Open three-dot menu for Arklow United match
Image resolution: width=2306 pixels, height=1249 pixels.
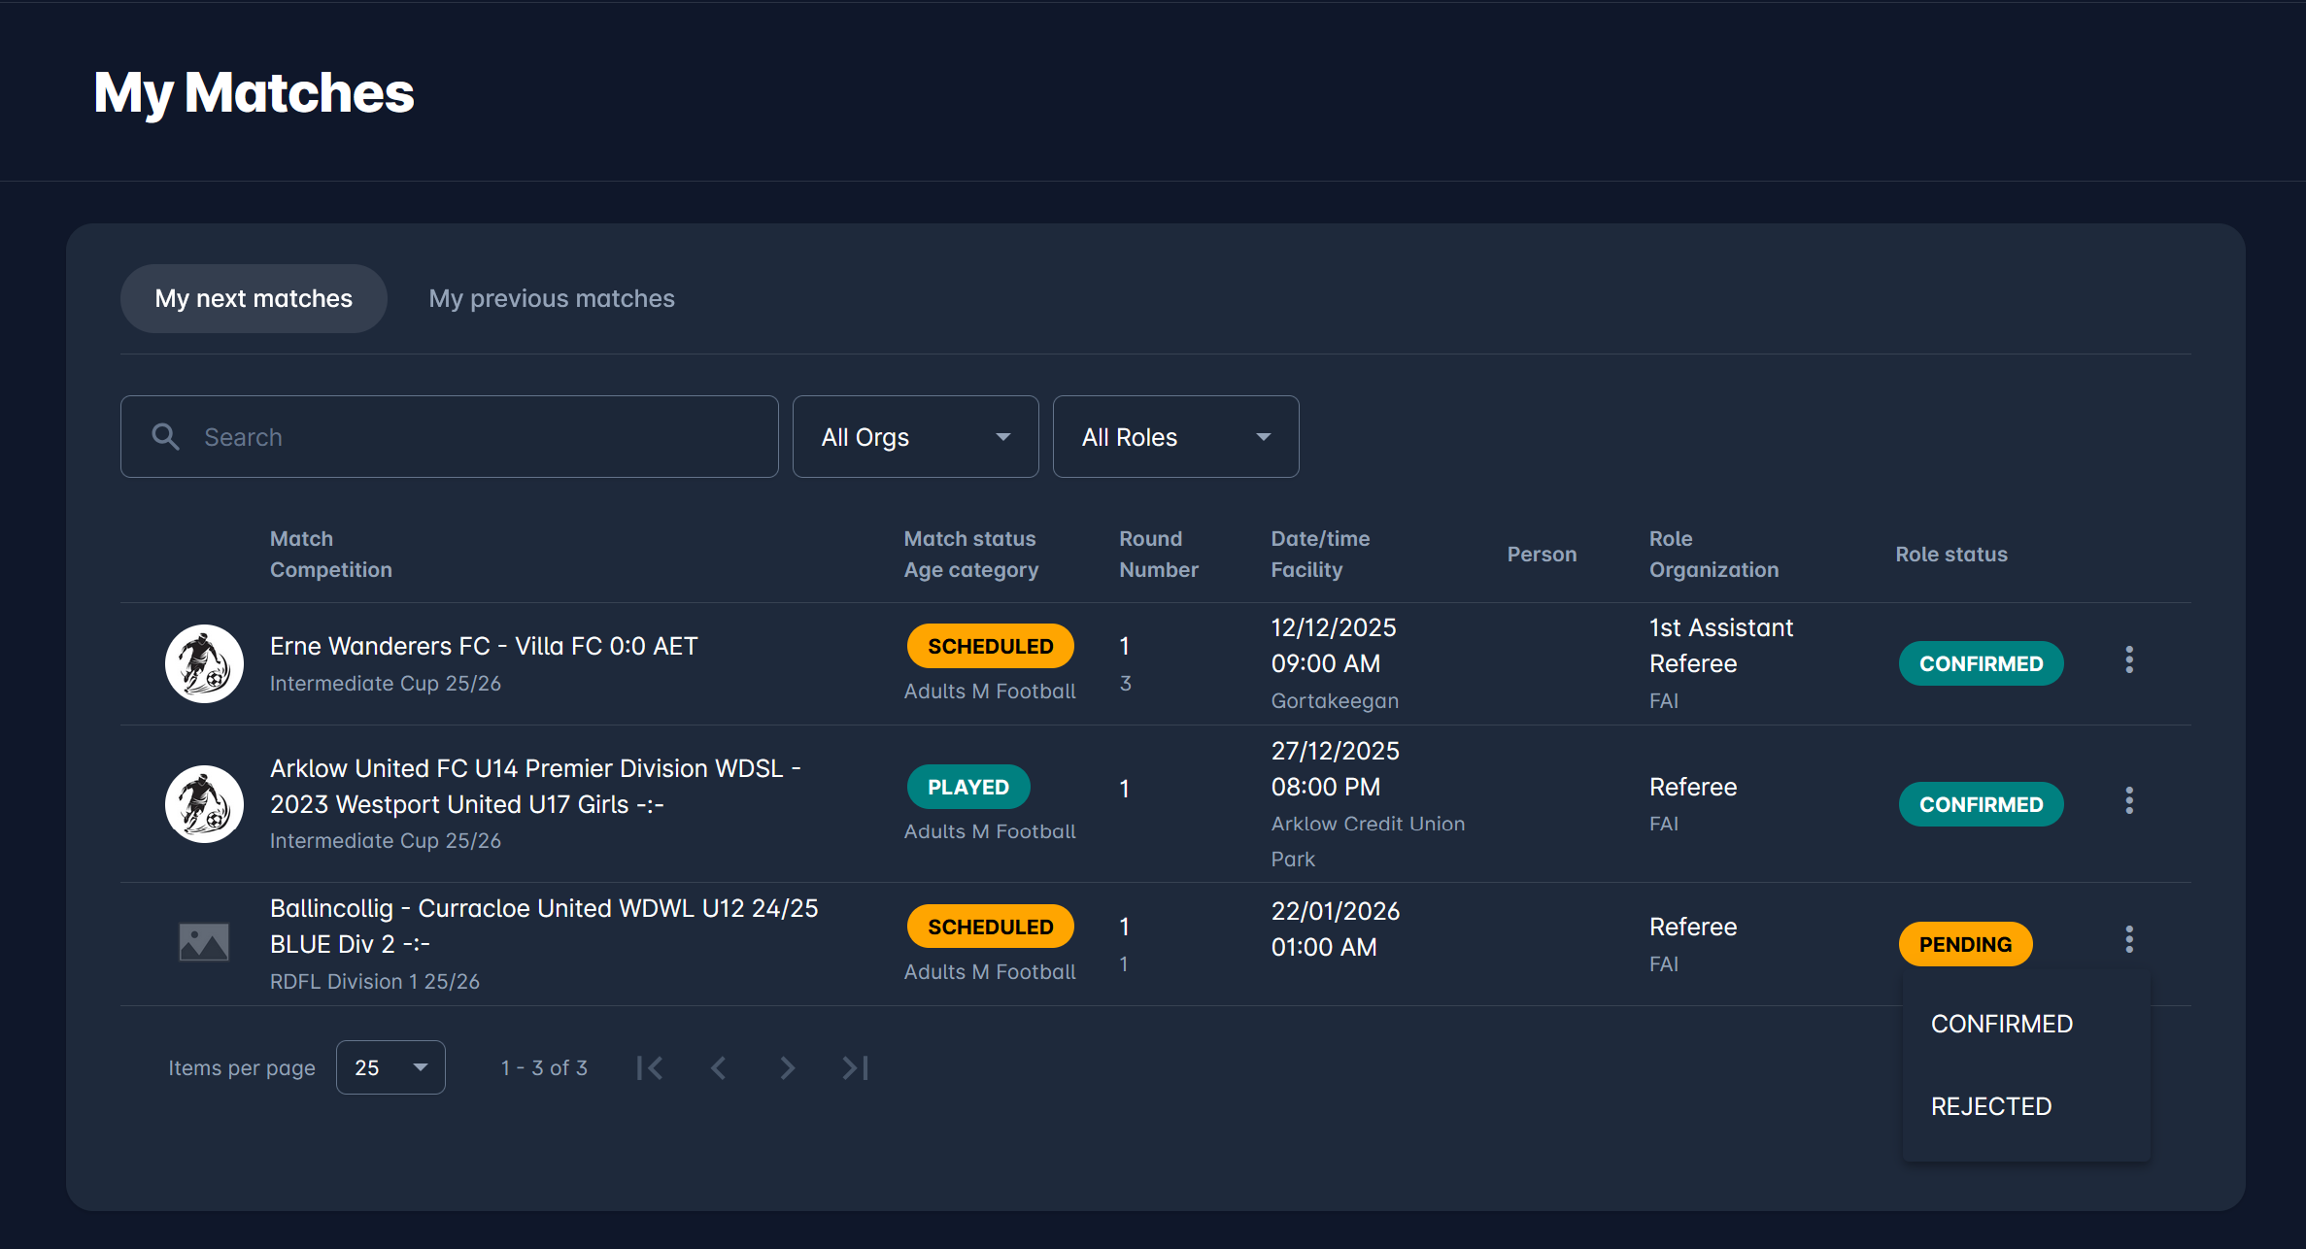click(x=2128, y=801)
